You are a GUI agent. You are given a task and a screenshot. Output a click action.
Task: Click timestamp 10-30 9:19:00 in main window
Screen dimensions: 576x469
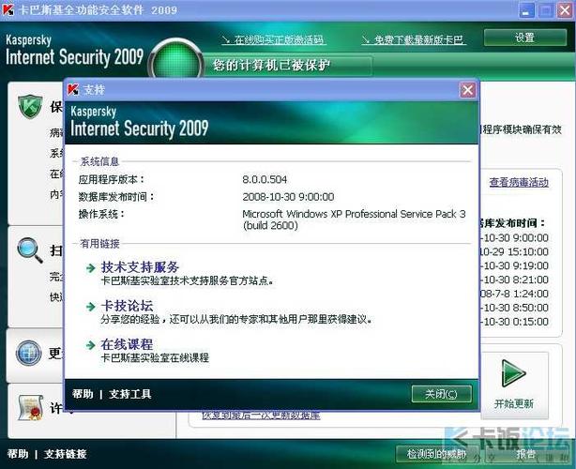[x=514, y=265]
